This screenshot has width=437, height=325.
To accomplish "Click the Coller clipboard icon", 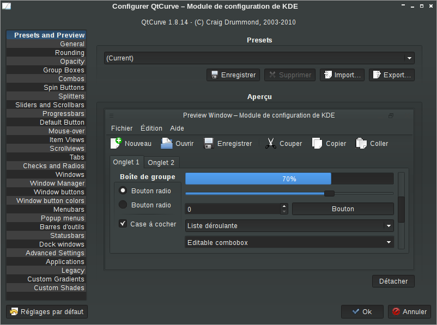I will (x=361, y=143).
